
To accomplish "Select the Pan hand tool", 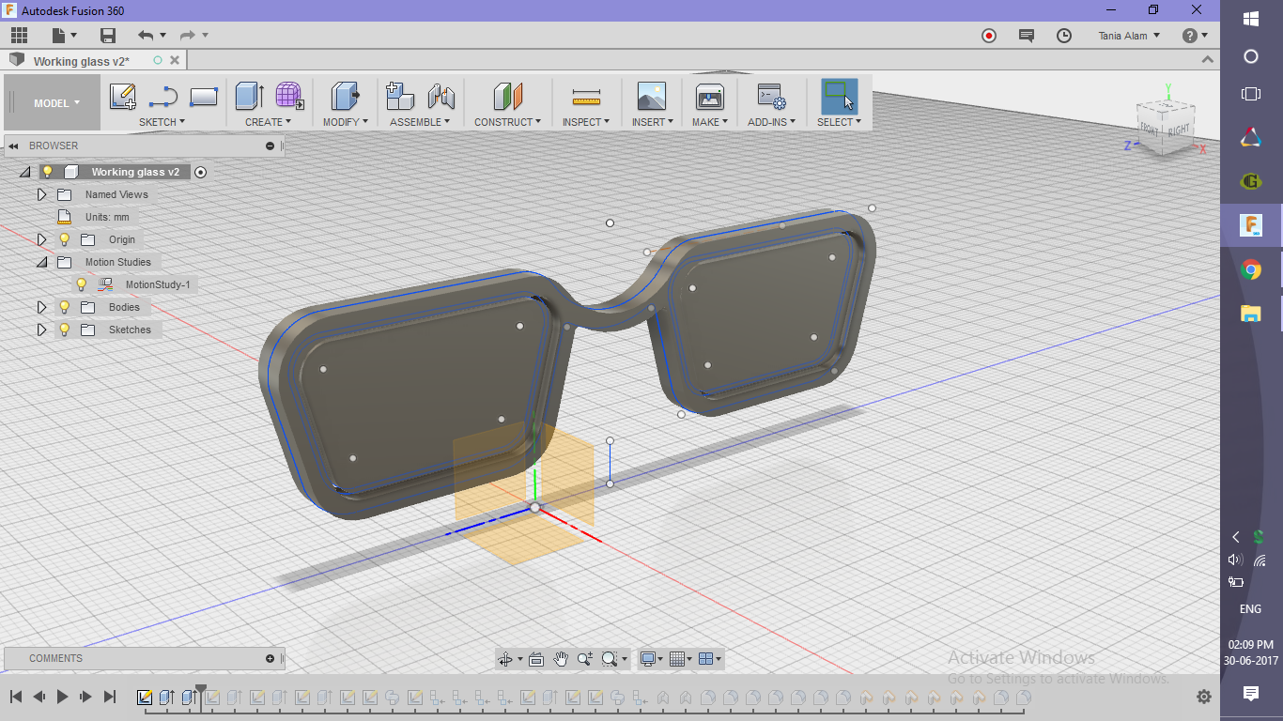I will click(561, 659).
